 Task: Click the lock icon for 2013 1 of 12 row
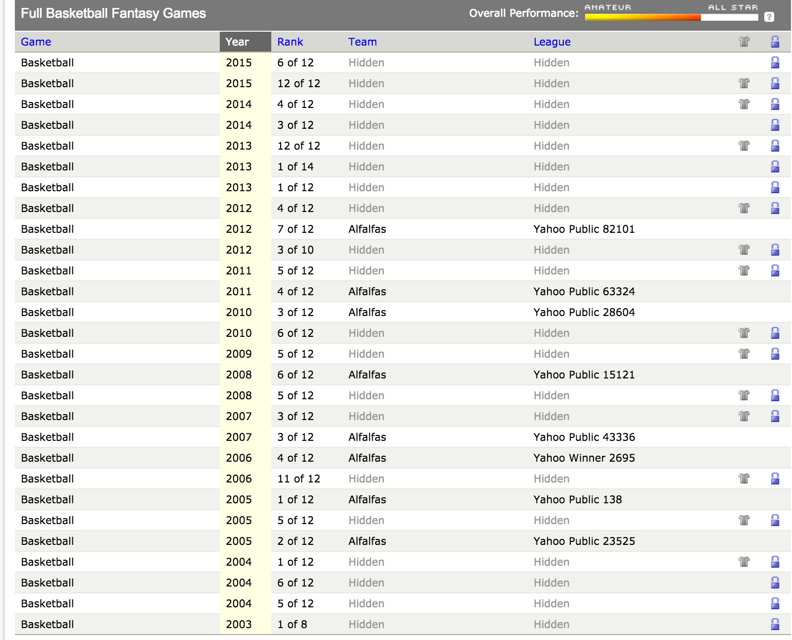(x=775, y=187)
